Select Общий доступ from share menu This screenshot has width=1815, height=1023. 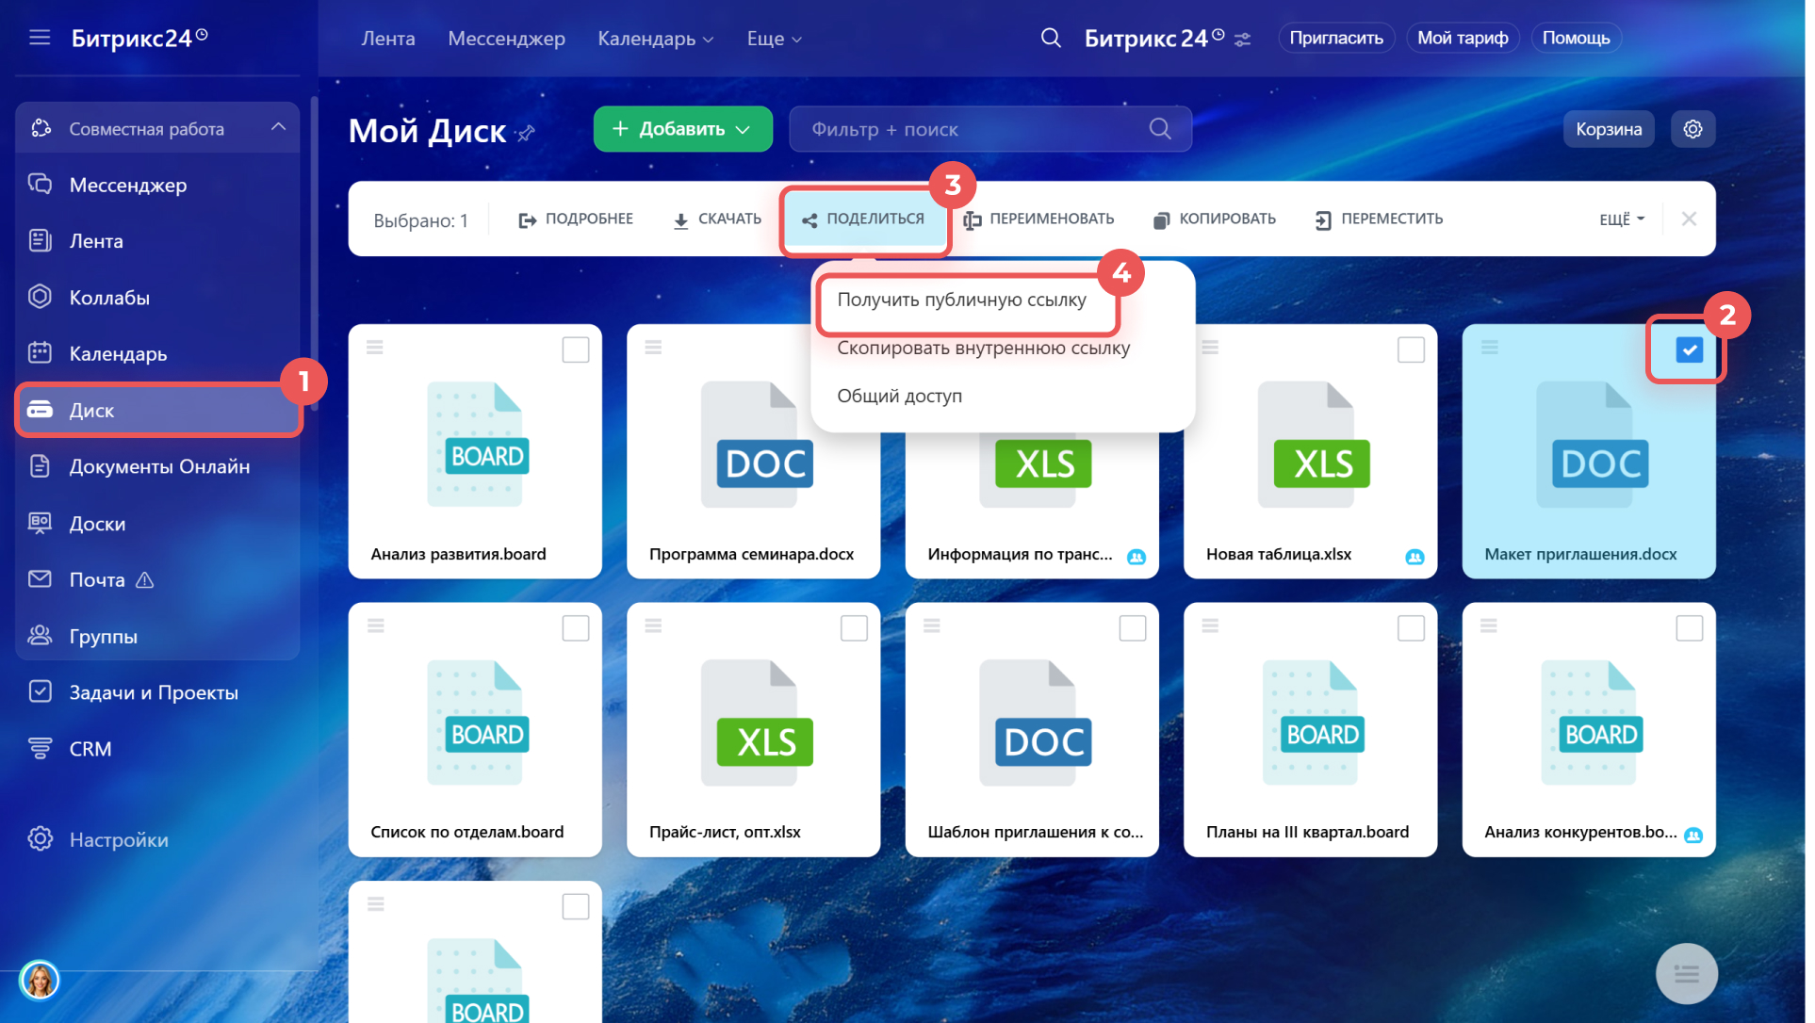coord(899,396)
